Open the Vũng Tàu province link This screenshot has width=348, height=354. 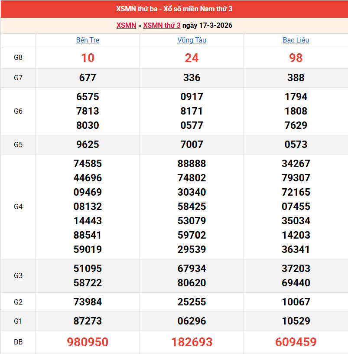coord(192,40)
